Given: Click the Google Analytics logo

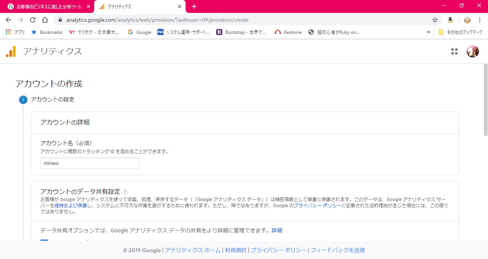Looking at the screenshot, I should click(11, 51).
